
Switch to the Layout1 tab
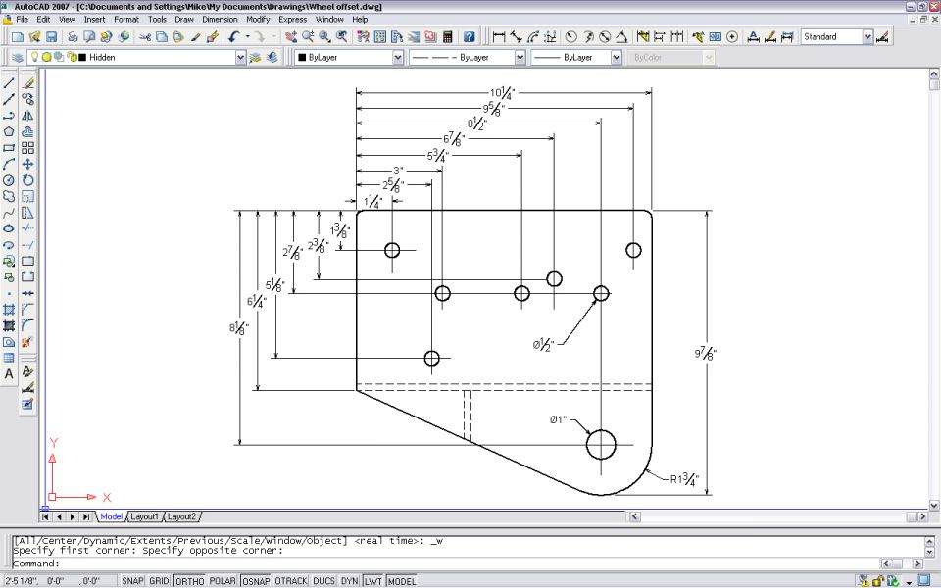[145, 516]
